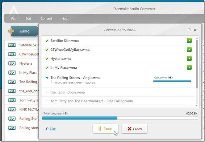
Task: Click the MP3 icon beside In My Place
Action: tap(12, 72)
